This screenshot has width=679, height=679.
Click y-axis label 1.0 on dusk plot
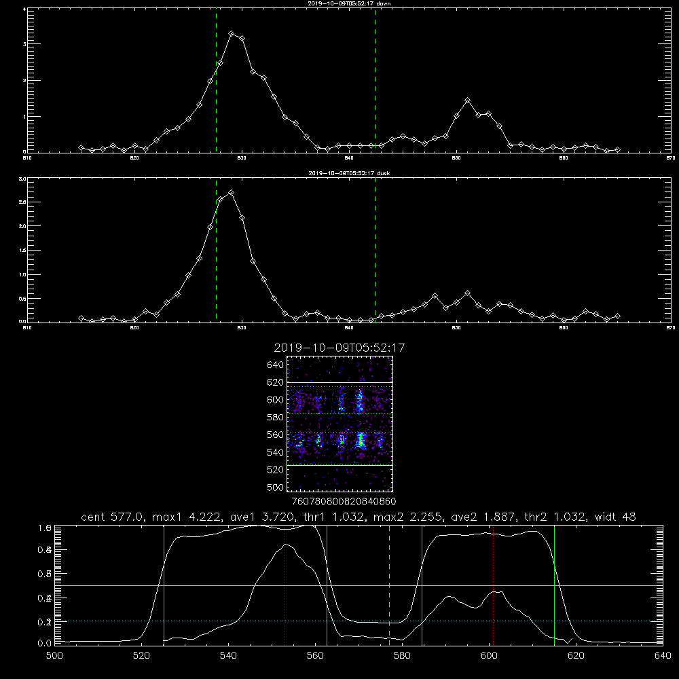pyautogui.click(x=22, y=274)
